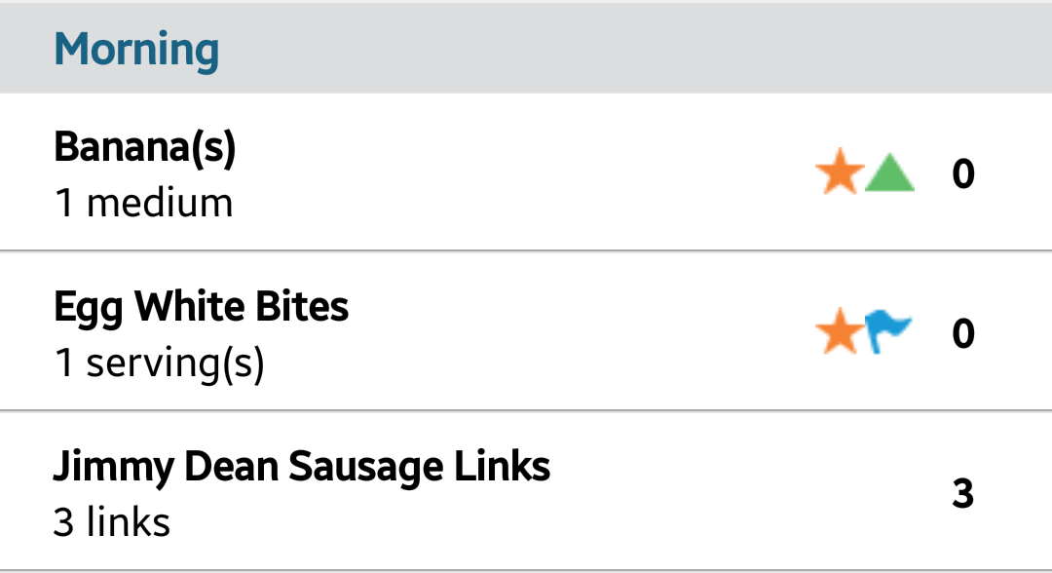The image size is (1052, 573).
Task: Select the '1 serving(s)' portion text
Action: pos(160,363)
